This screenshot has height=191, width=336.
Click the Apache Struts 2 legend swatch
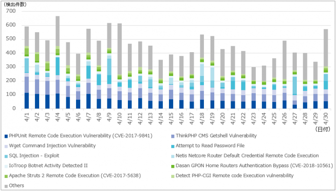pos(6,176)
